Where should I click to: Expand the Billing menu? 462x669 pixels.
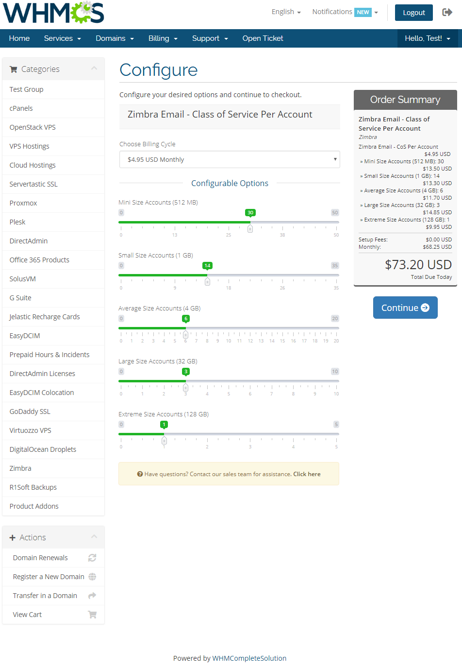(163, 38)
